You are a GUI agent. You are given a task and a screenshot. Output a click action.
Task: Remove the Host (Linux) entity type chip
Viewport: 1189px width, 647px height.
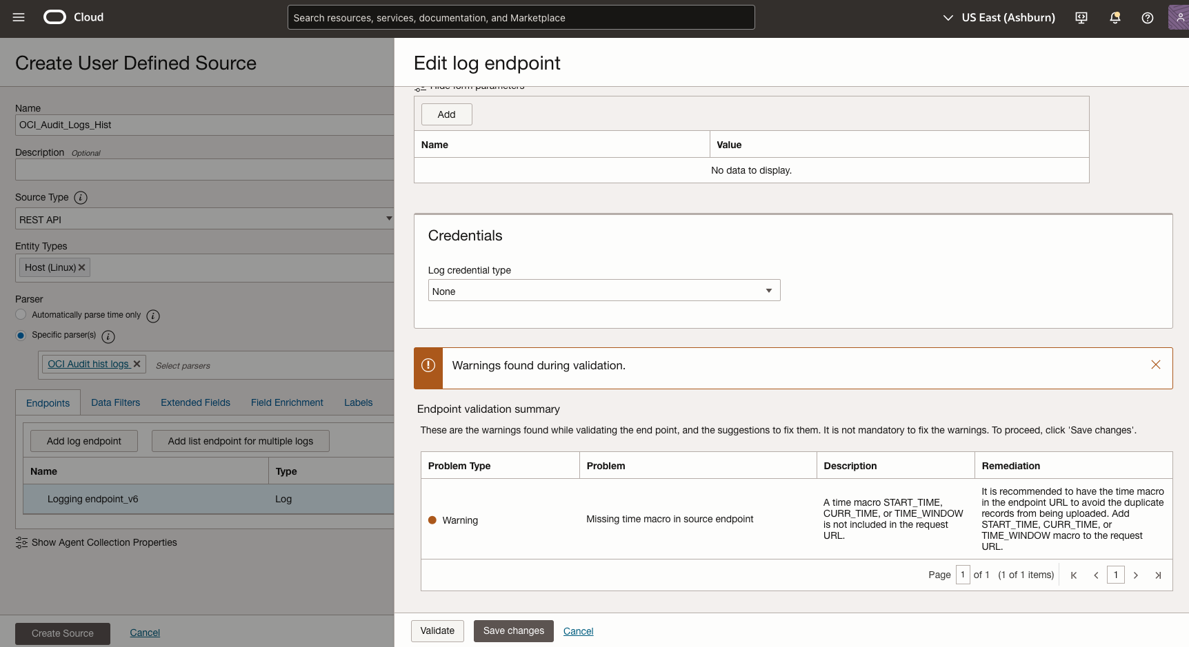[x=81, y=267]
